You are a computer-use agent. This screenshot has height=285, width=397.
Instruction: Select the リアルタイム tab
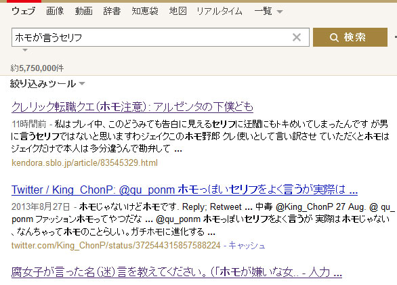coord(220,11)
